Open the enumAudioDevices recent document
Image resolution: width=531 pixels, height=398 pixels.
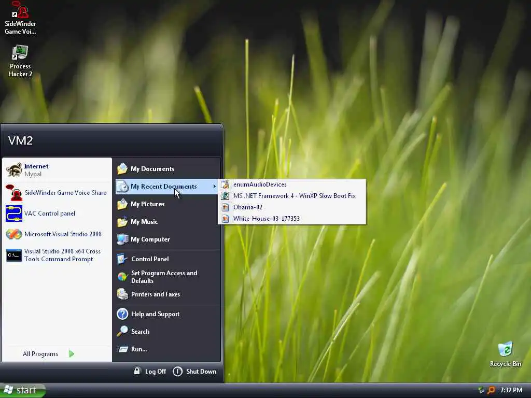click(x=292, y=184)
